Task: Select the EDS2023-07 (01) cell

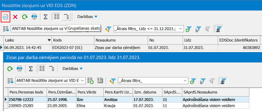Action: tap(73, 48)
